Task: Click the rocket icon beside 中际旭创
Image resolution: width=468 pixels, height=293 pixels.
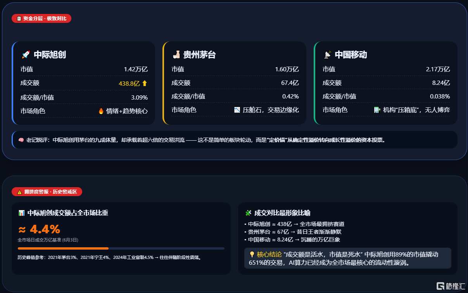Action: (26, 55)
